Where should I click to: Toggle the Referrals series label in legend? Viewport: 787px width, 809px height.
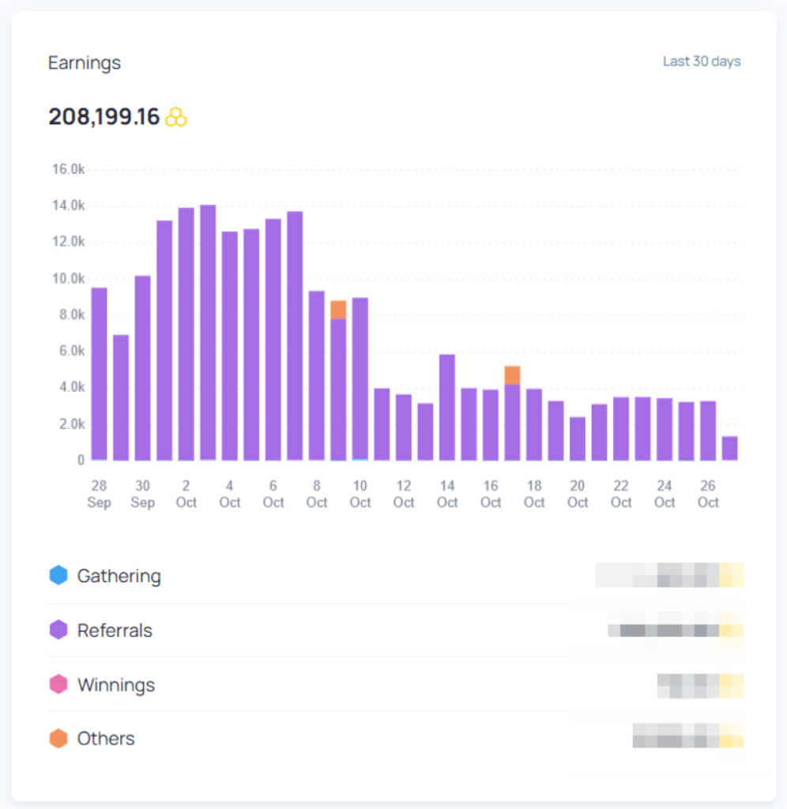115,630
